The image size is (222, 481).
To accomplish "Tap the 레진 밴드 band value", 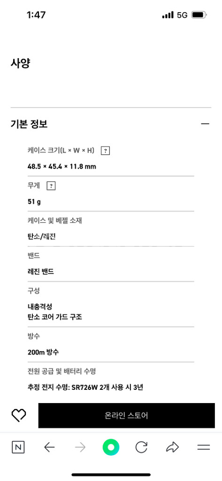I will 41,272.
